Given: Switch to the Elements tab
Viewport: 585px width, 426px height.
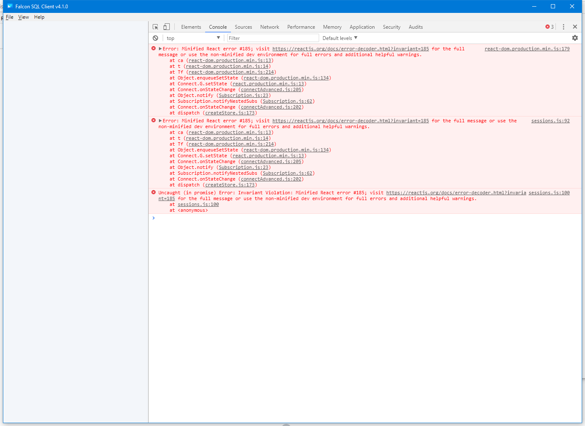Looking at the screenshot, I should pyautogui.click(x=191, y=27).
